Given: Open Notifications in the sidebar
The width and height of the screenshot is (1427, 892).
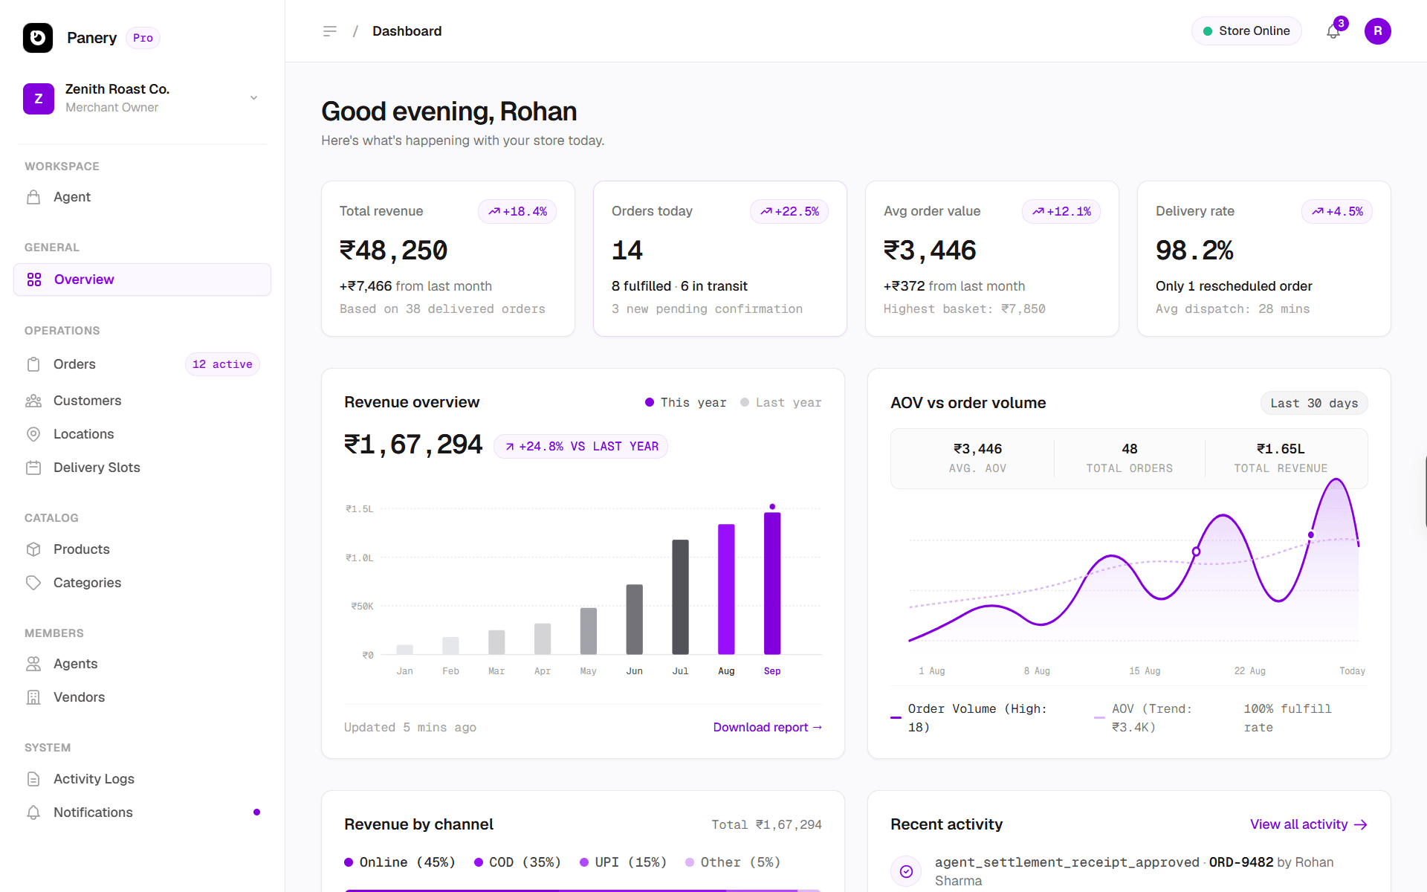Looking at the screenshot, I should [142, 812].
